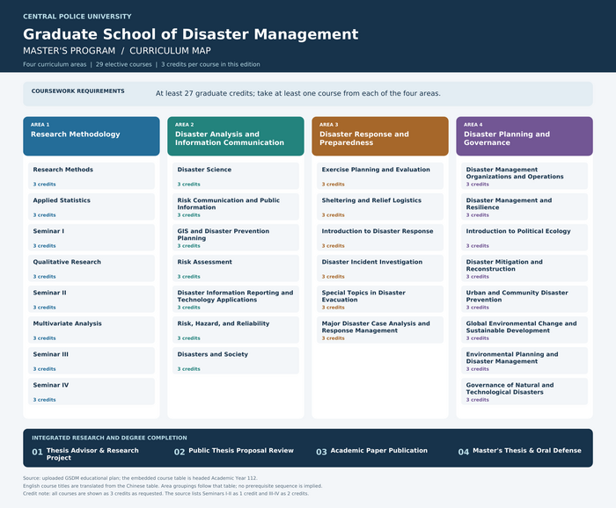Image resolution: width=616 pixels, height=508 pixels.
Task: Select Risk Communication and Public Information card
Action: point(236,207)
